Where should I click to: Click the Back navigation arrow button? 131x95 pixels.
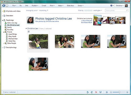4,6
